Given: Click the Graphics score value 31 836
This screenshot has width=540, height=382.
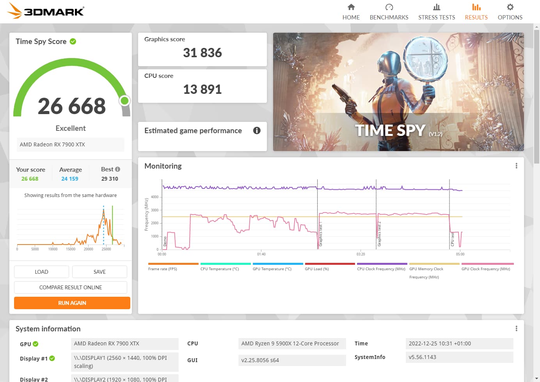Looking at the screenshot, I should tap(202, 53).
